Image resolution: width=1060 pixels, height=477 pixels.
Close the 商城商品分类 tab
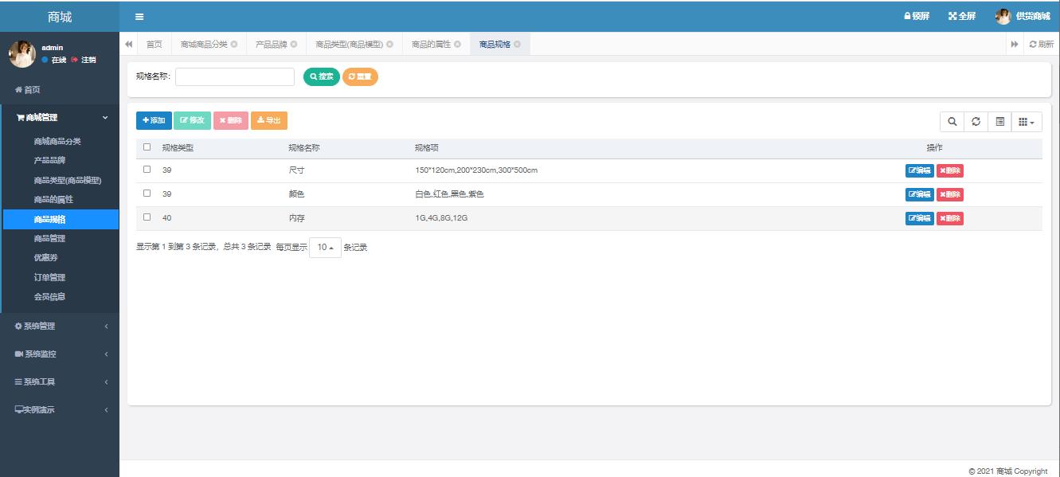[x=234, y=45]
